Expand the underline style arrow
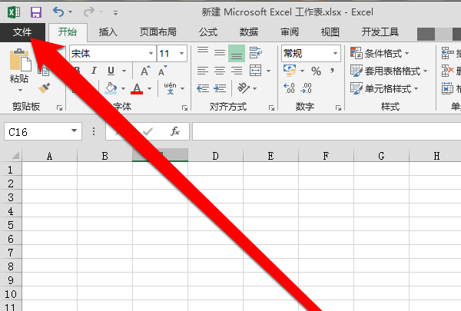The height and width of the screenshot is (311, 461). tap(124, 71)
